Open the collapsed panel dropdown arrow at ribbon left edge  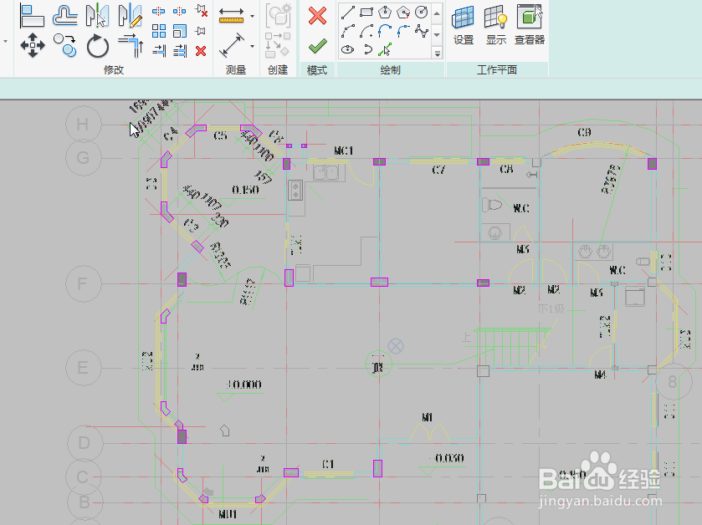(x=5, y=41)
